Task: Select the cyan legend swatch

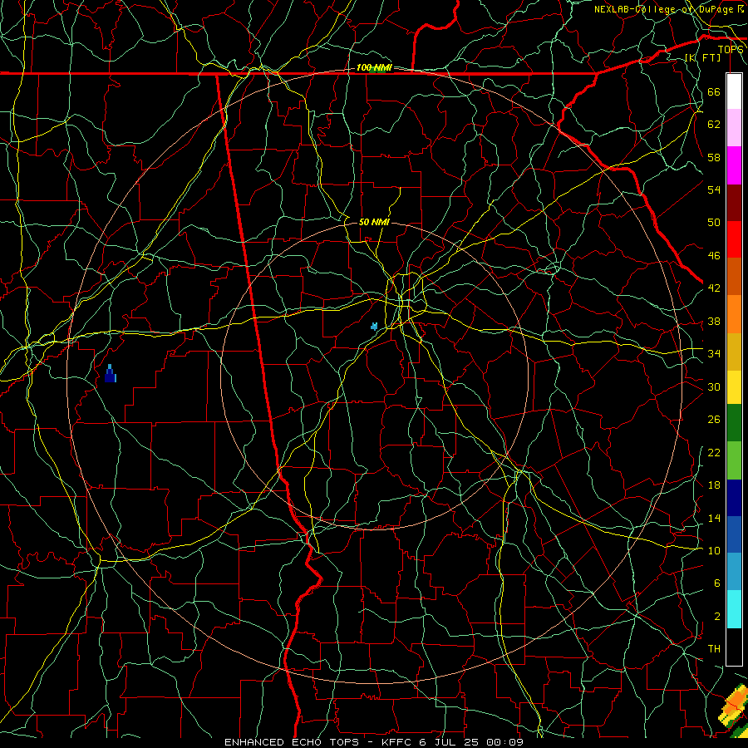Action: coord(734,609)
